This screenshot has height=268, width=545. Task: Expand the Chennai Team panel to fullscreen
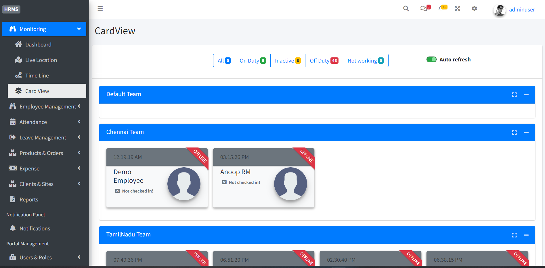[514, 133]
